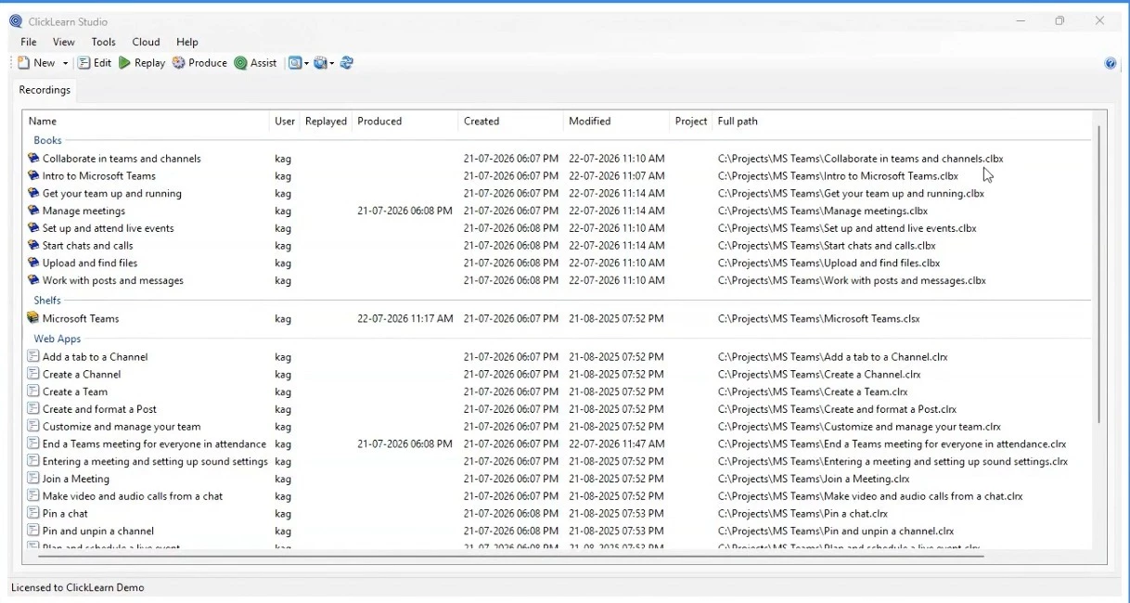1130x603 pixels.
Task: Click the ClickLearn Studio title bar icon
Action: pos(16,21)
